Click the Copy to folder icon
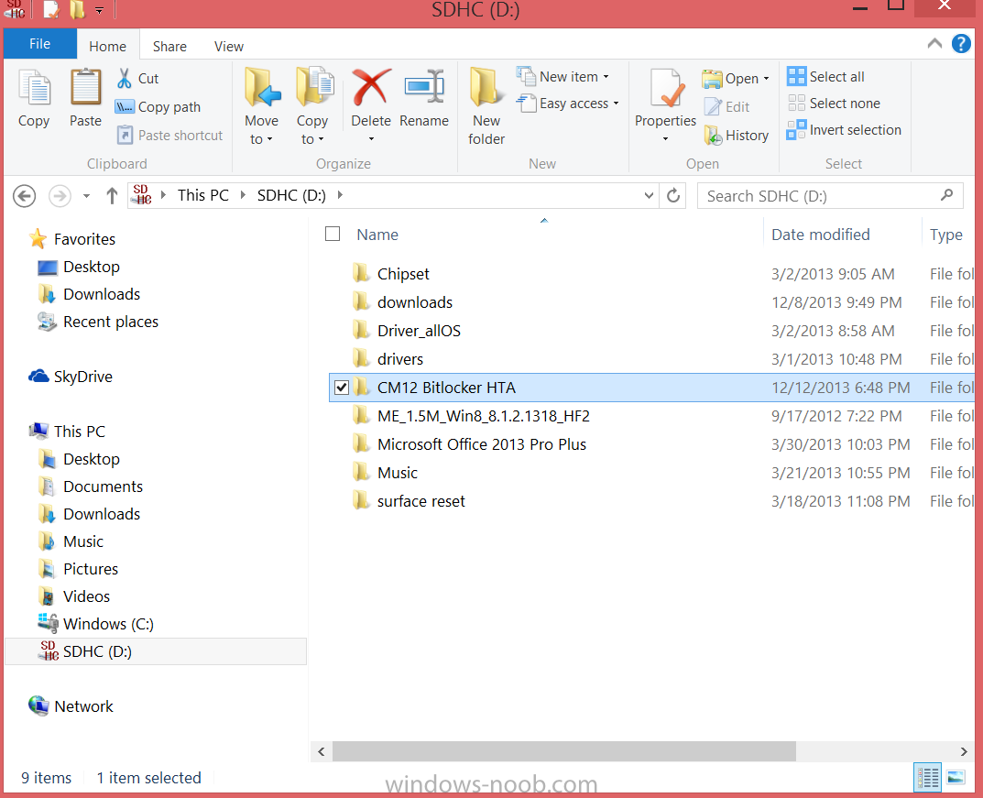983x798 pixels. pos(313,87)
